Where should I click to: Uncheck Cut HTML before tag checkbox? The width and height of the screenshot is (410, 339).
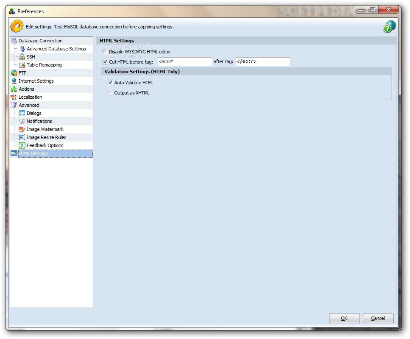[x=106, y=62]
